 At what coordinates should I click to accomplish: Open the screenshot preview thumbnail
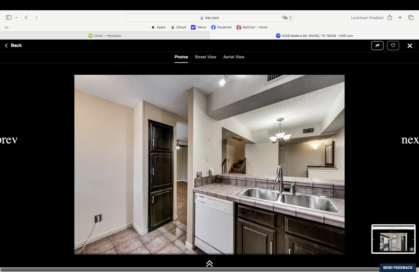(x=393, y=239)
